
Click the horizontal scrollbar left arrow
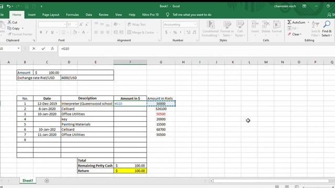[211, 181]
